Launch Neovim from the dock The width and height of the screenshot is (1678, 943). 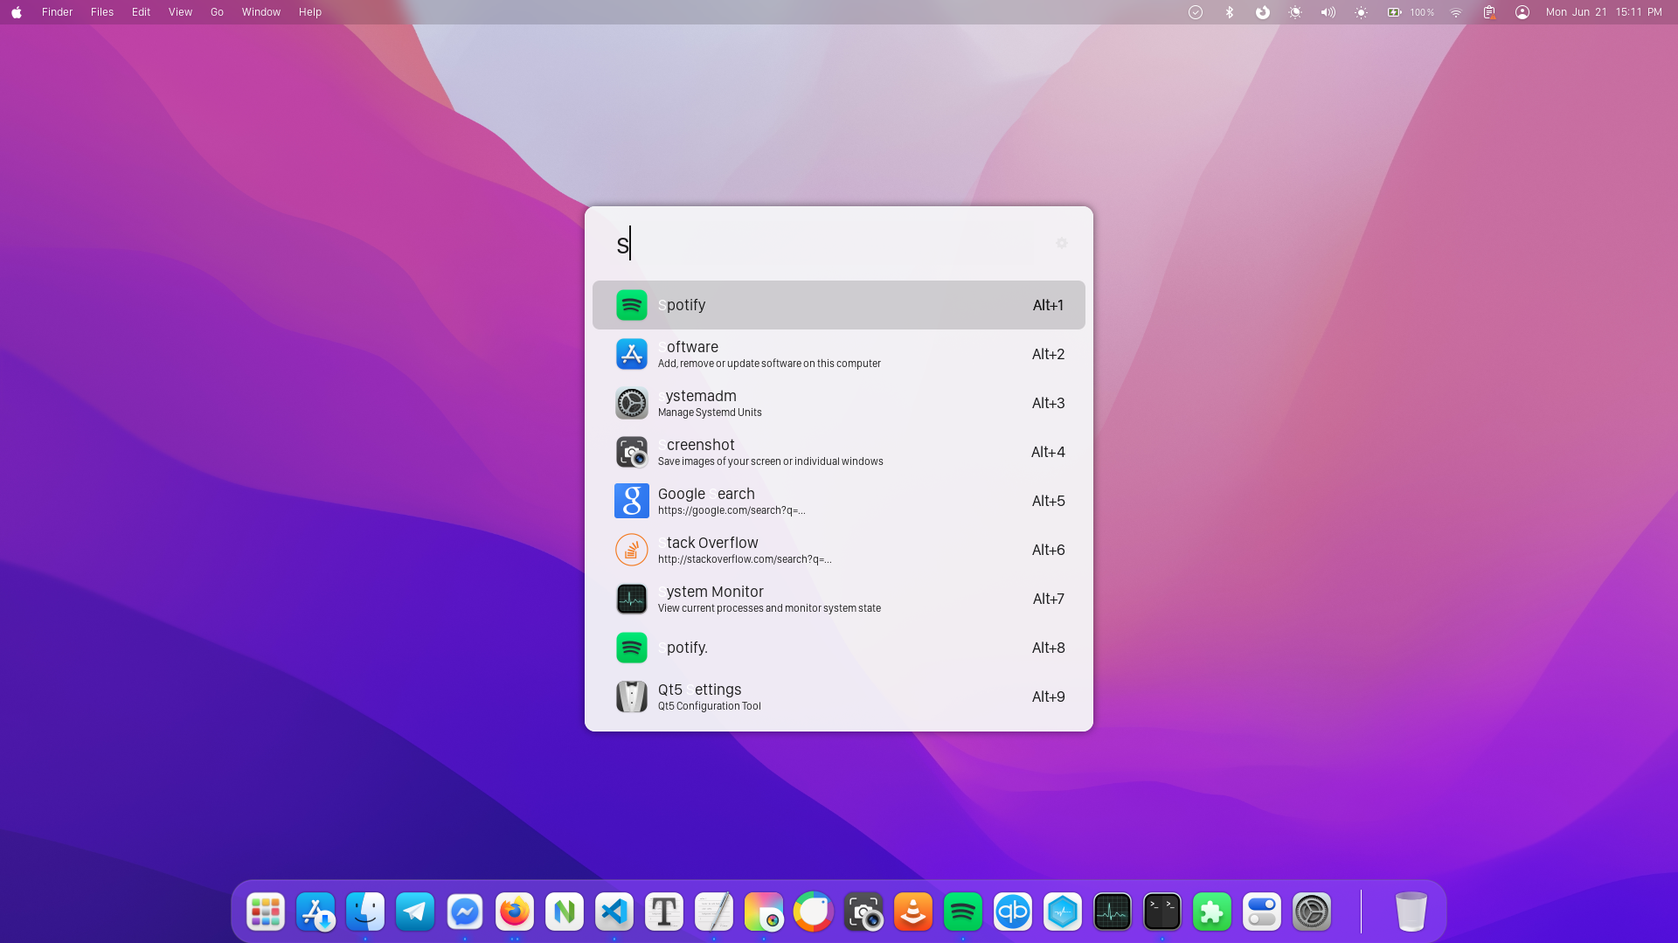[565, 912]
